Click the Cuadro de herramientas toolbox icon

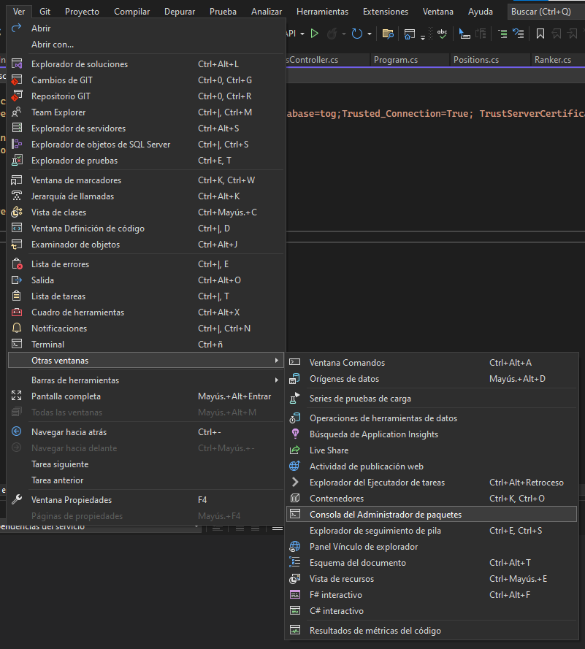(x=17, y=312)
